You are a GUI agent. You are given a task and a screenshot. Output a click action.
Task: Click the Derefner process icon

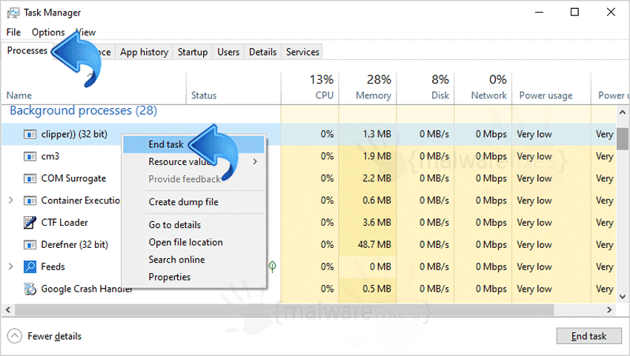point(30,245)
